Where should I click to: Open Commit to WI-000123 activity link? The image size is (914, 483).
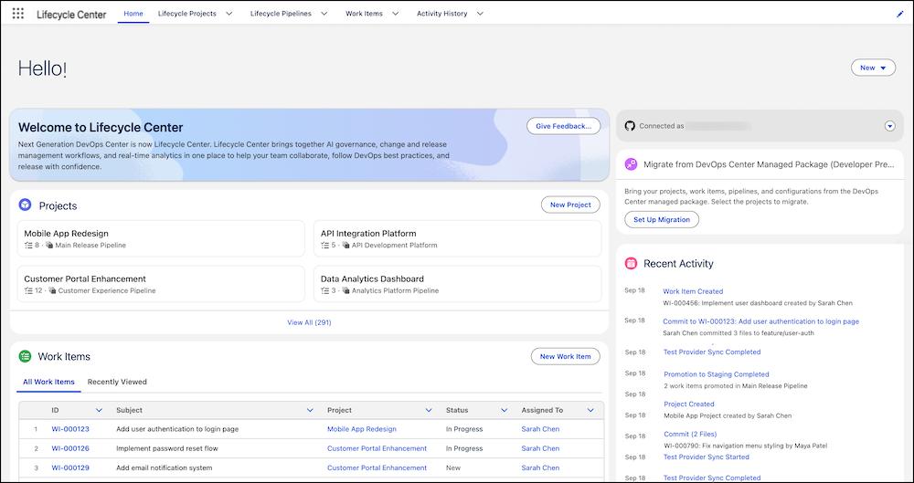pyautogui.click(x=760, y=321)
